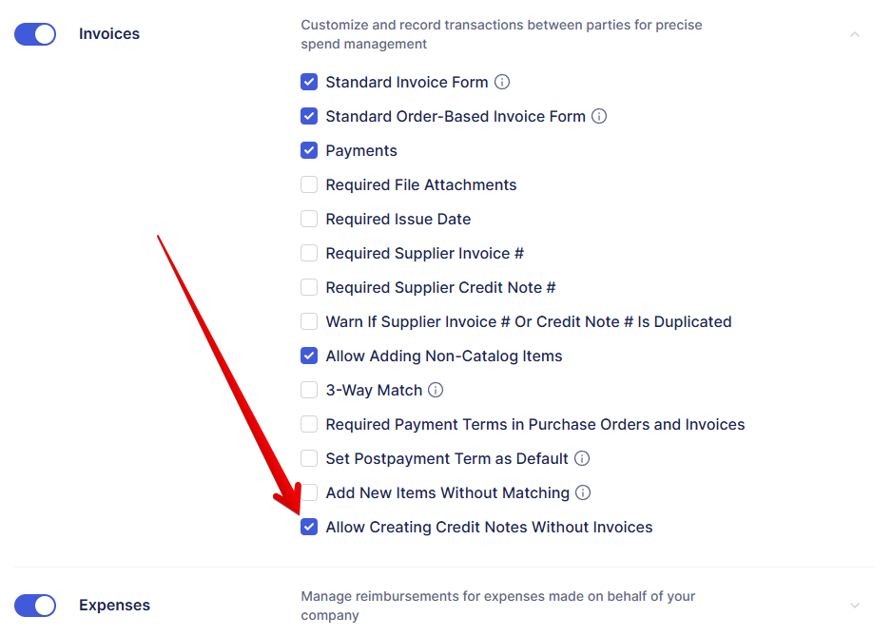The image size is (892, 636).
Task: Expand the Expenses section chevron
Action: [x=854, y=606]
